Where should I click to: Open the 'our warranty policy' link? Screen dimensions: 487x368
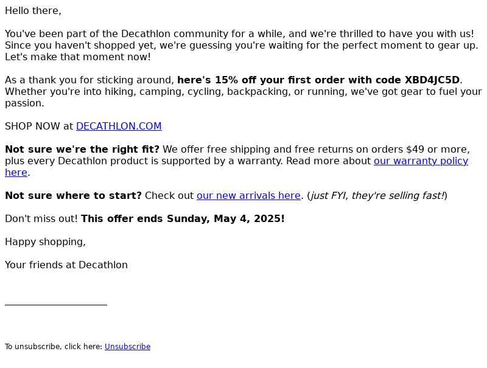pos(421,161)
